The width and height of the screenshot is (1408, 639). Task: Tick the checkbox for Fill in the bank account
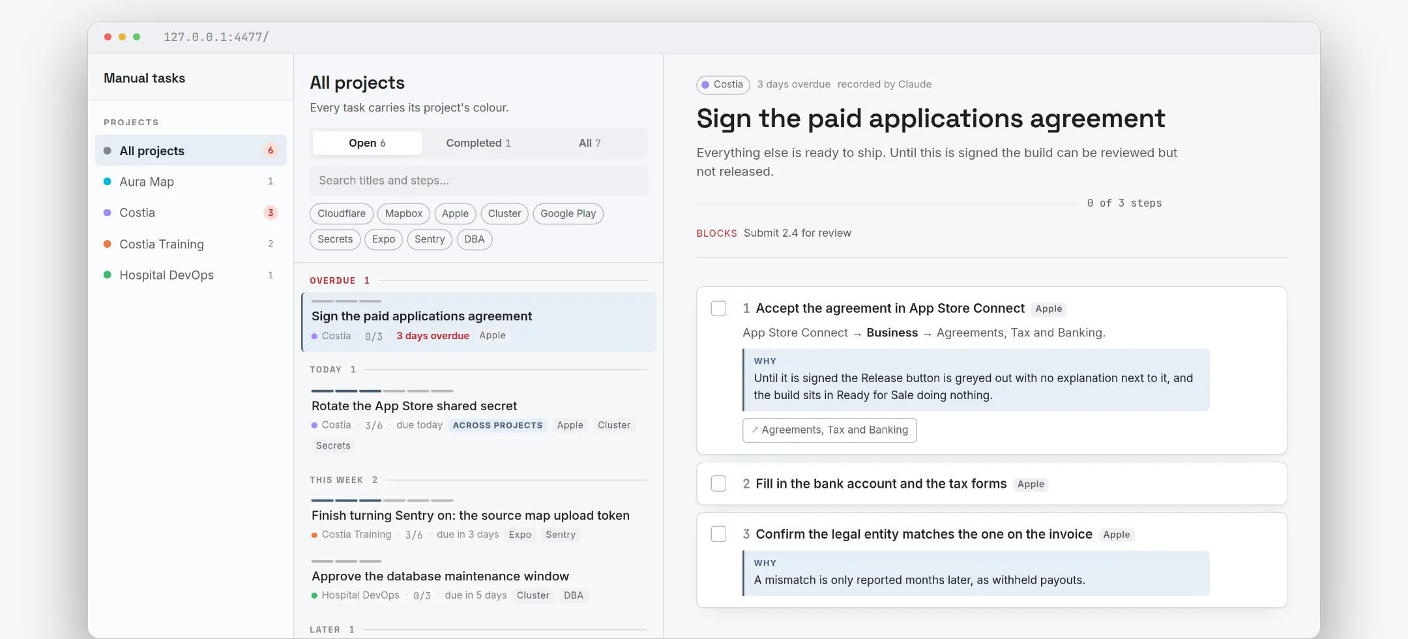pyautogui.click(x=718, y=483)
